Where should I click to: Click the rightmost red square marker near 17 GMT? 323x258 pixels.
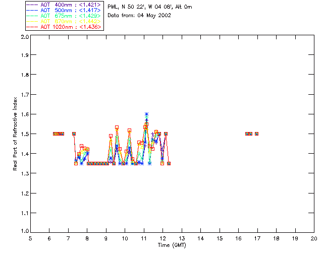(256, 134)
